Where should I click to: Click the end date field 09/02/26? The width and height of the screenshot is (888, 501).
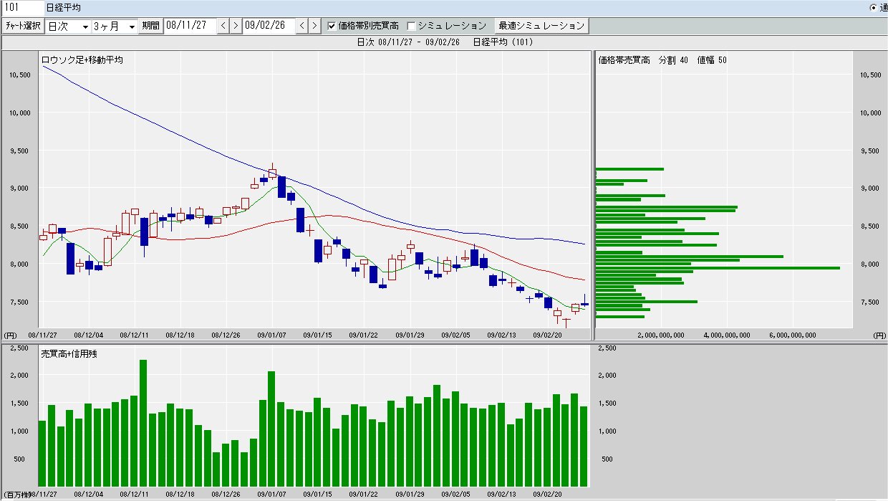pyautogui.click(x=269, y=26)
